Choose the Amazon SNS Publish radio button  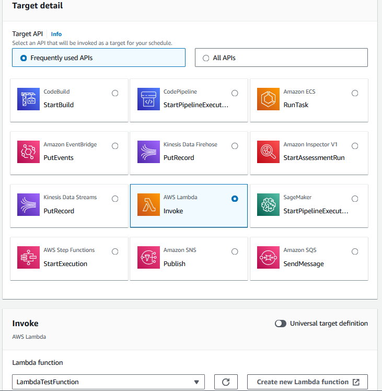(235, 251)
